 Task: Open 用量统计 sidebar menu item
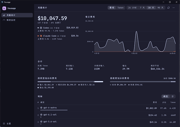click(x=17, y=15)
